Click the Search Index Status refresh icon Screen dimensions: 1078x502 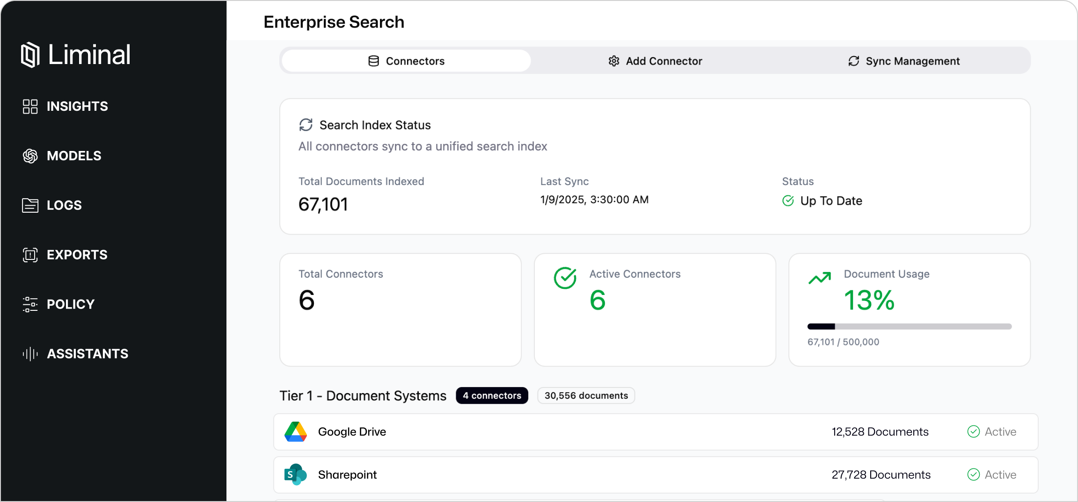[306, 125]
